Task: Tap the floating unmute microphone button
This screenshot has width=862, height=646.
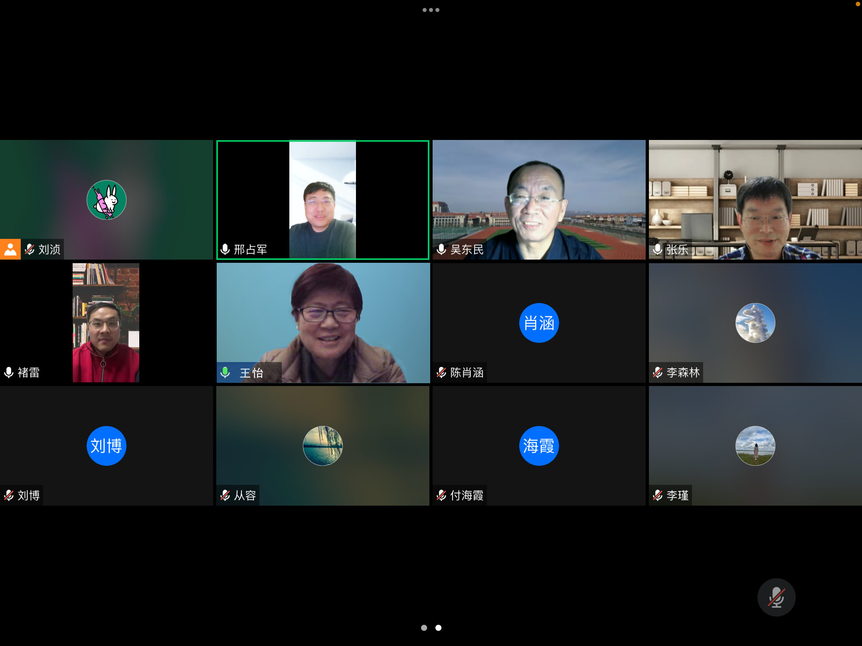Action: 776,597
